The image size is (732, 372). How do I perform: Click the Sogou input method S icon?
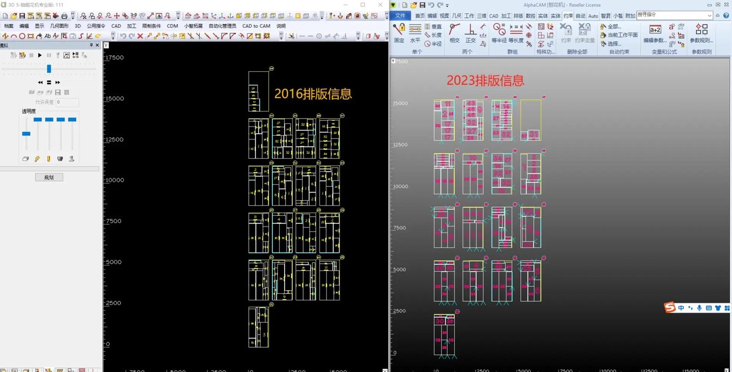click(x=670, y=307)
